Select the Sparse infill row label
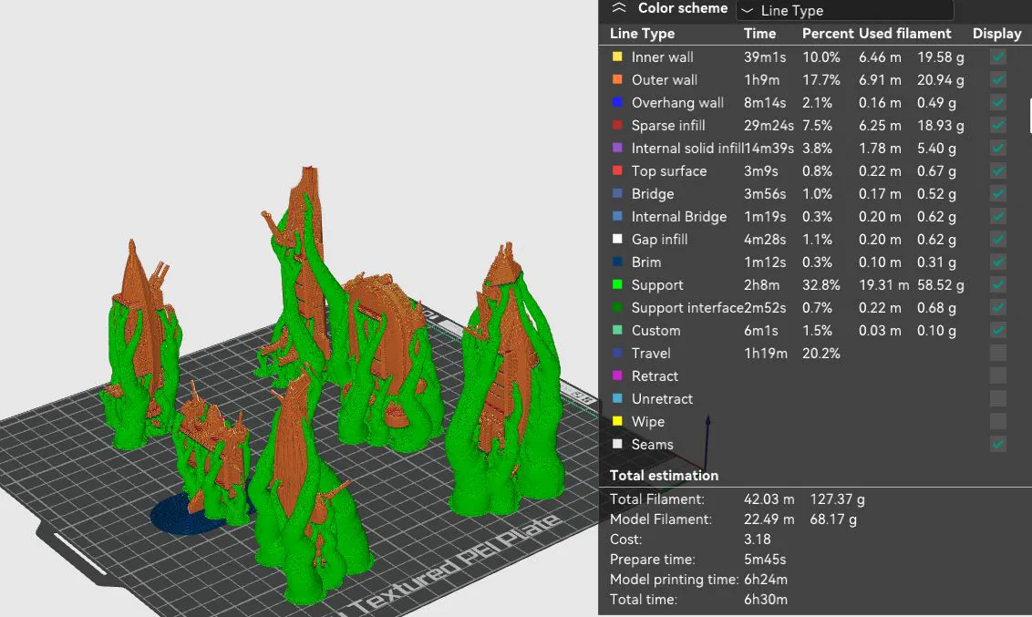 click(668, 125)
